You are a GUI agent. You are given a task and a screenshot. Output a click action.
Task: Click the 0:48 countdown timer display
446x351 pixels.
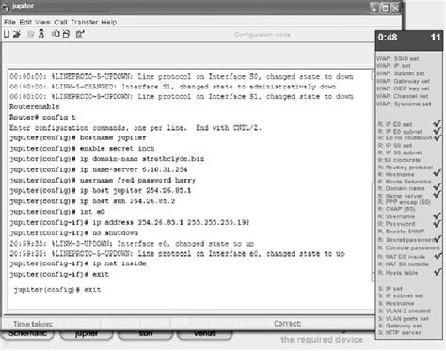388,38
